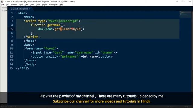Close the javascript_tutorial.html tab via its dot

pos(30,9)
